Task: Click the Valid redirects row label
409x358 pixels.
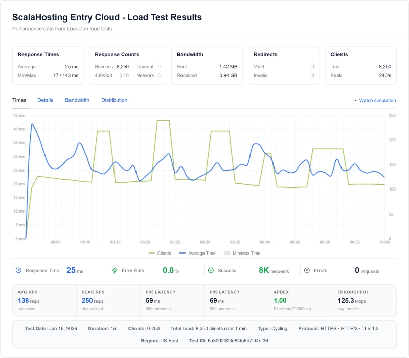Action: (x=259, y=67)
